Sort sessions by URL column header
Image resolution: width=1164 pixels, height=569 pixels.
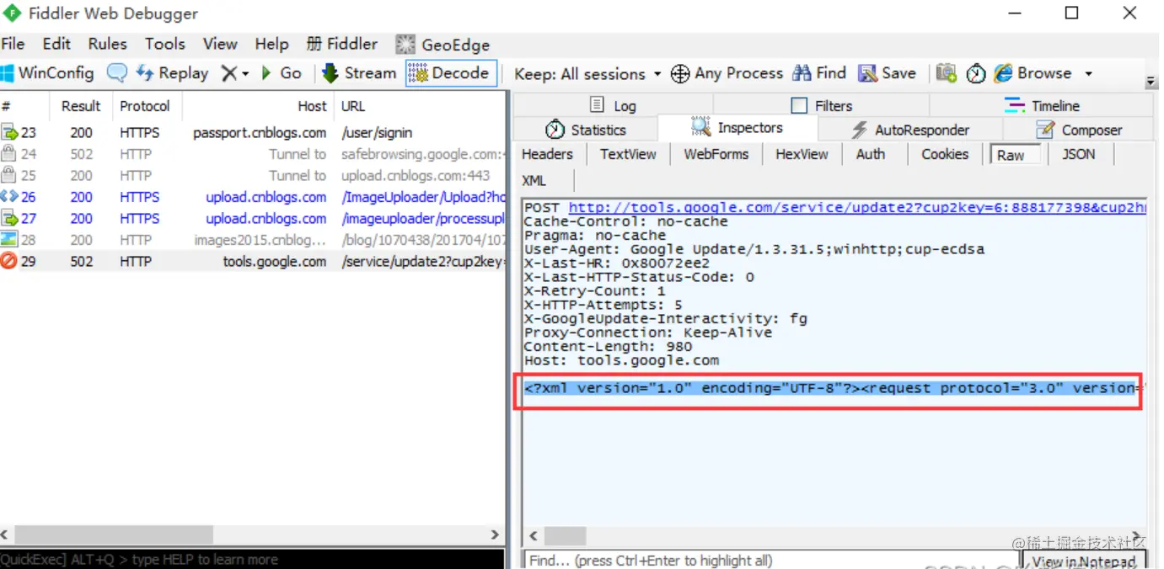tap(419, 106)
